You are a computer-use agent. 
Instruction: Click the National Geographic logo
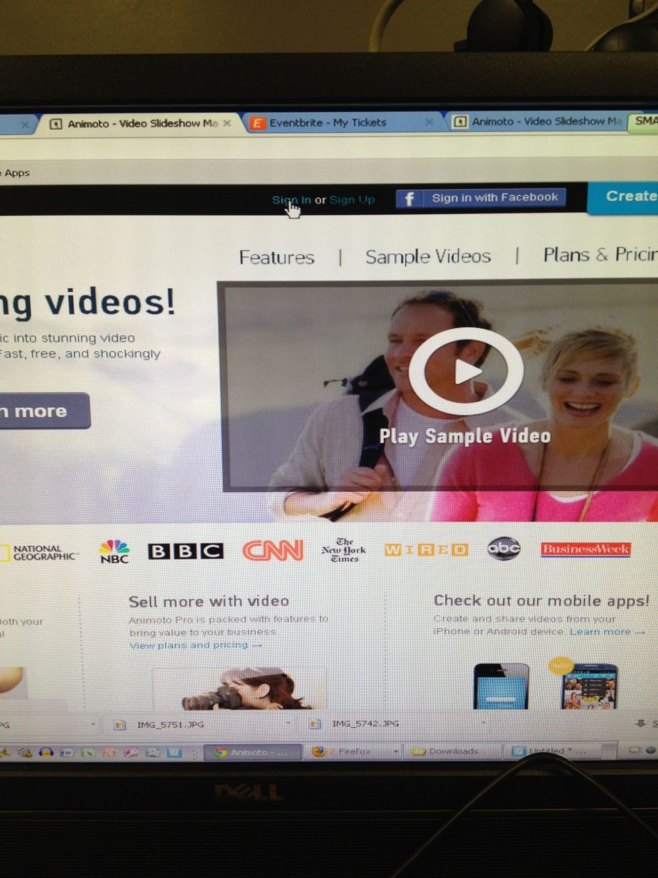click(40, 552)
